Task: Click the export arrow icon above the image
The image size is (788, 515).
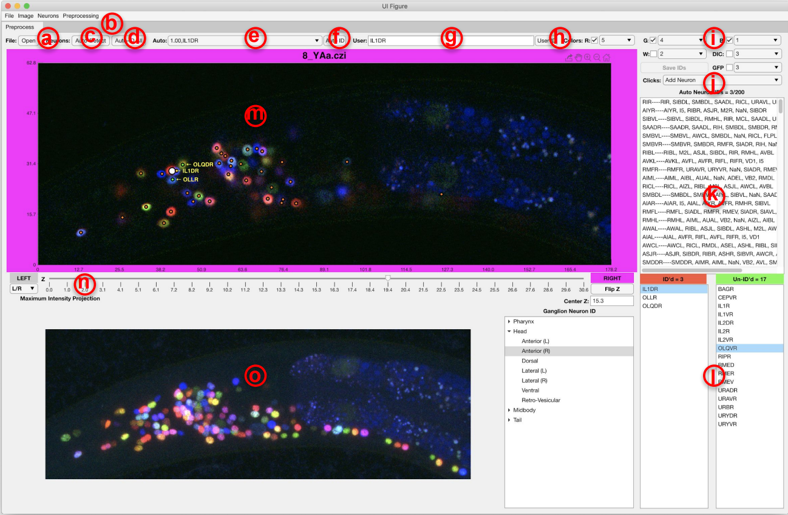Action: point(569,58)
